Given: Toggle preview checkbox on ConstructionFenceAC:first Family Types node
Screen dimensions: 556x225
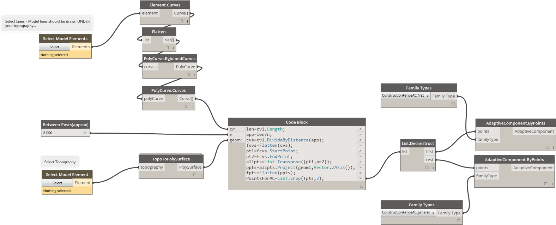Looking at the screenshot, I should pyautogui.click(x=453, y=104).
